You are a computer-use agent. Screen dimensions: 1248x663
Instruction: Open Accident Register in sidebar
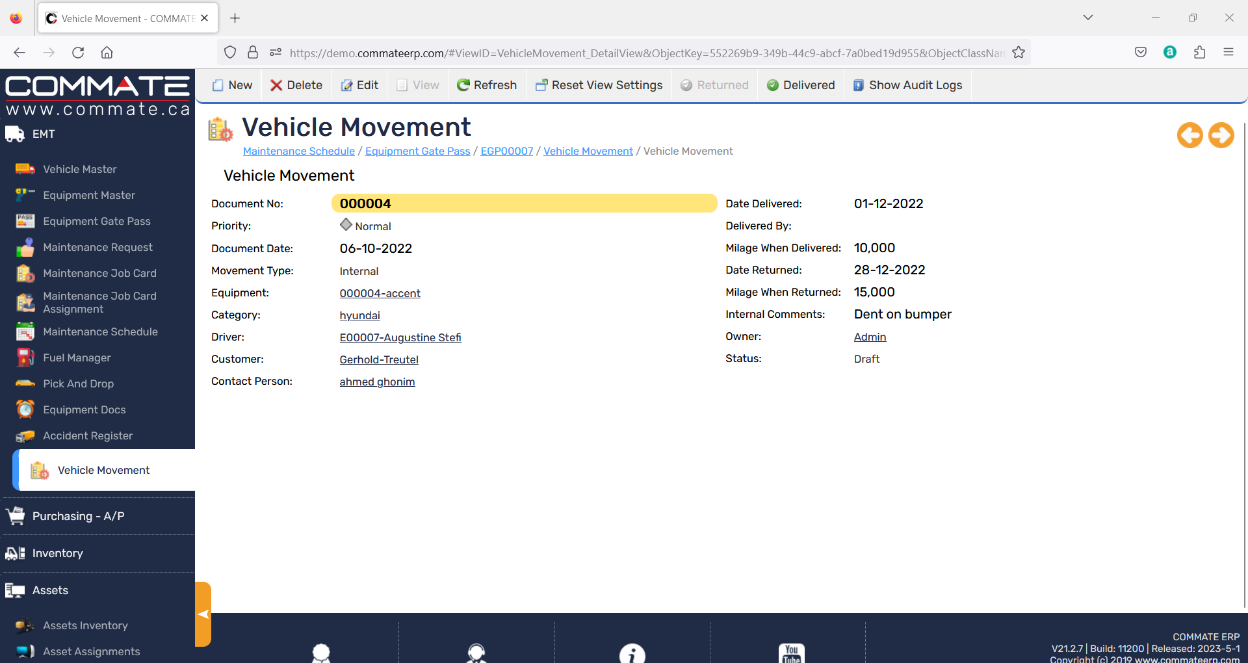pyautogui.click(x=88, y=435)
